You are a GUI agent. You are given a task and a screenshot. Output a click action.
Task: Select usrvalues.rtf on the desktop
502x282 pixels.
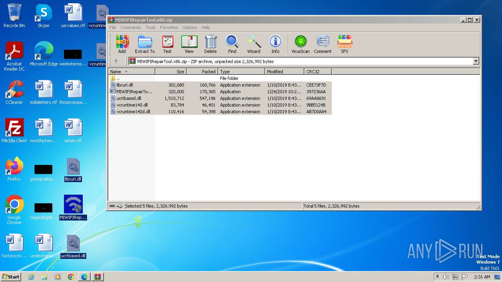73,16
